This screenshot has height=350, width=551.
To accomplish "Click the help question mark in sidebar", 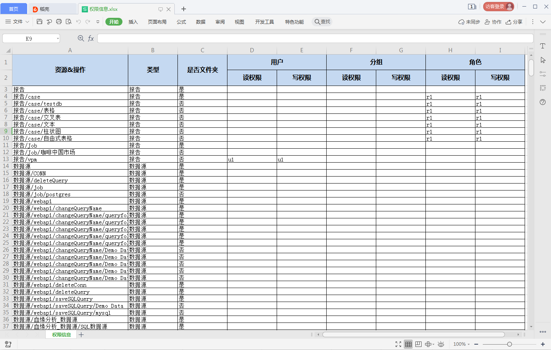I will [x=542, y=102].
